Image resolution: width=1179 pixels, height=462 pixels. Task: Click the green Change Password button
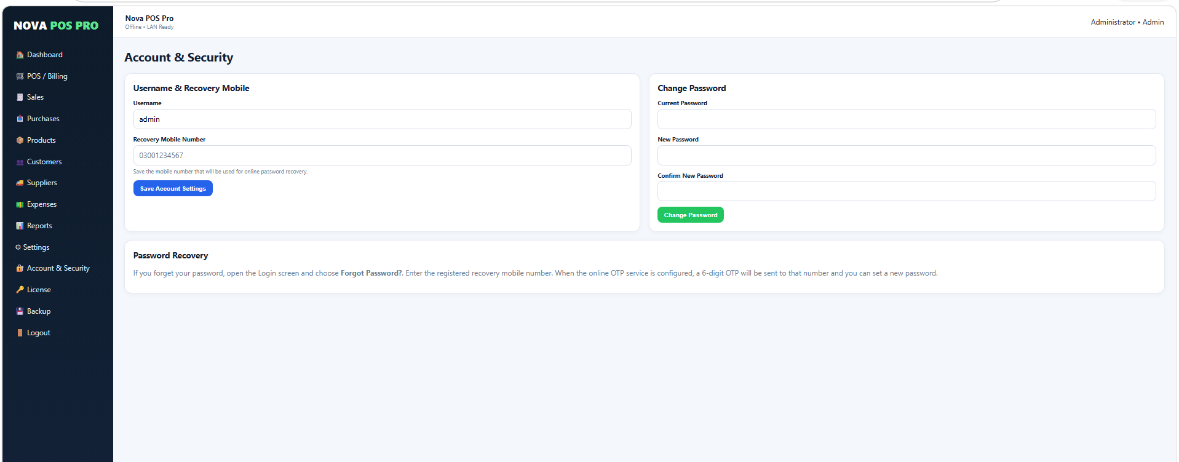pyautogui.click(x=691, y=215)
